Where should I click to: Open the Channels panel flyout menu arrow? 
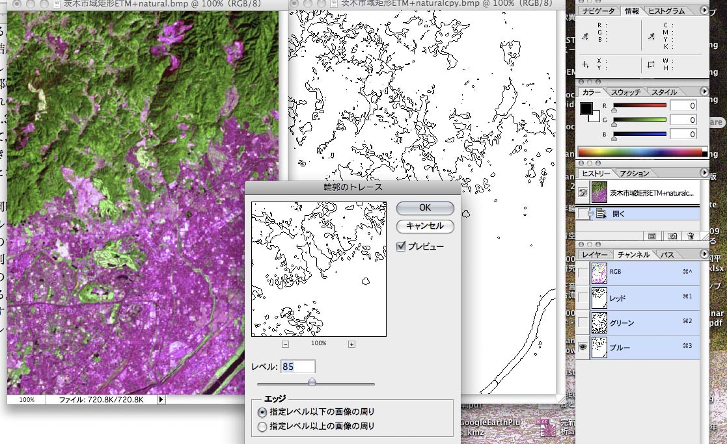click(x=704, y=254)
